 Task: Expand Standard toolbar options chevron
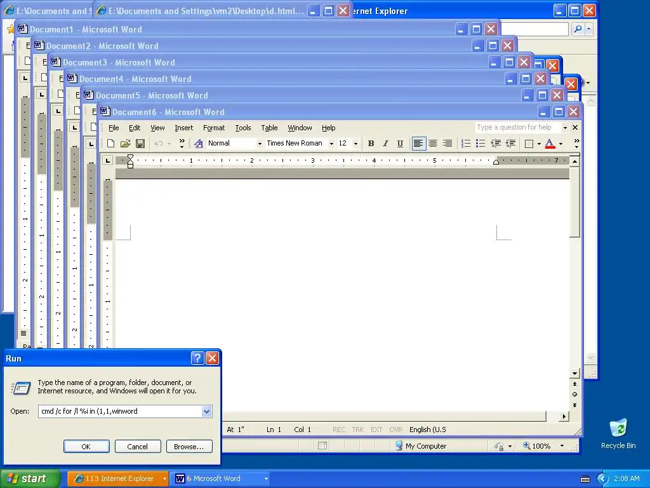(x=182, y=144)
